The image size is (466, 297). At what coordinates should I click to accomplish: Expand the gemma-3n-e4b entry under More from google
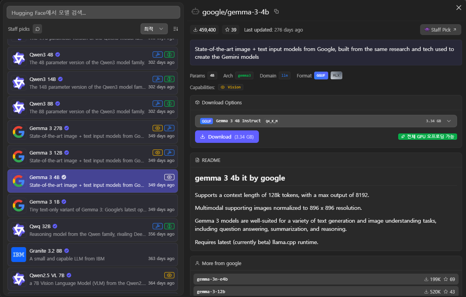point(325,279)
